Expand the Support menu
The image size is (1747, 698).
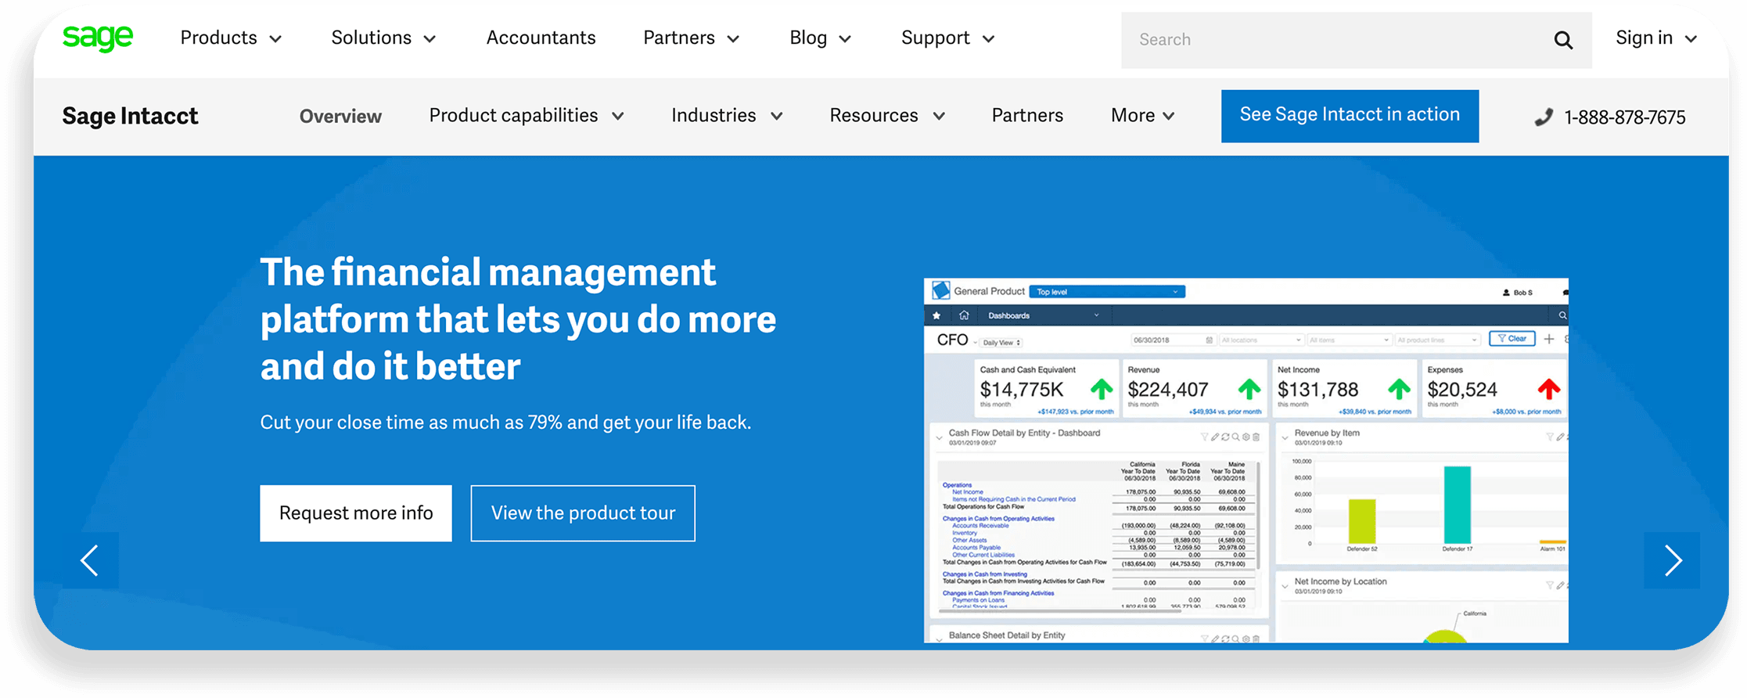click(947, 38)
